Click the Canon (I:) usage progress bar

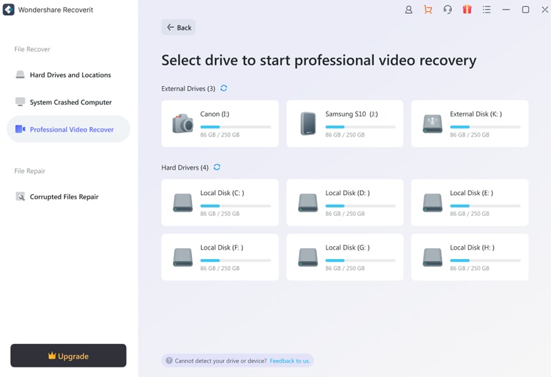236,127
